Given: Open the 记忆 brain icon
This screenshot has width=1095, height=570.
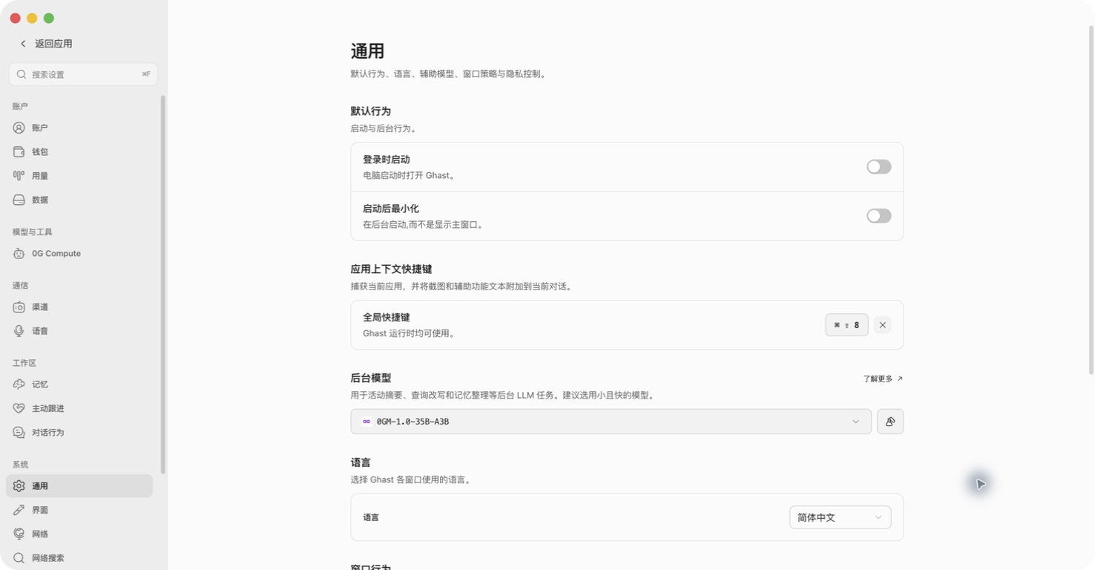Looking at the screenshot, I should click(x=19, y=384).
